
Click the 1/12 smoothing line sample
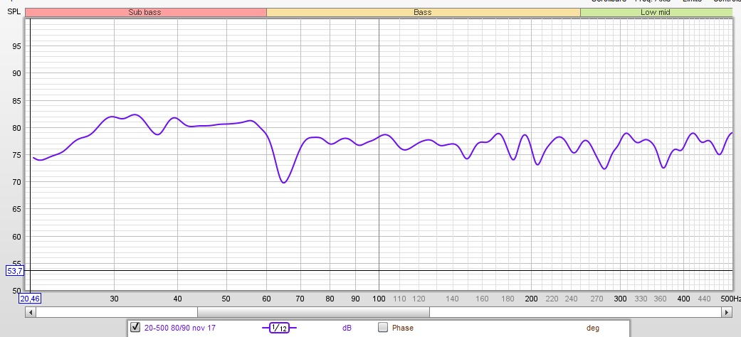tap(279, 328)
